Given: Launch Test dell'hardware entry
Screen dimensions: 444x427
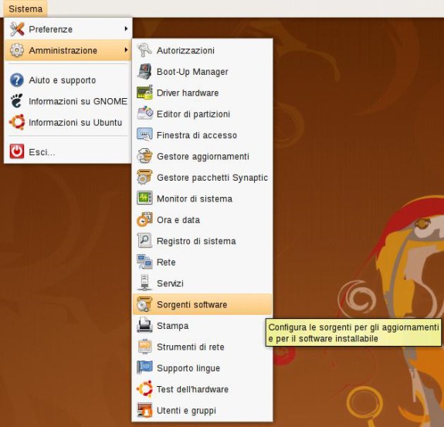Looking at the screenshot, I should click(202, 389).
